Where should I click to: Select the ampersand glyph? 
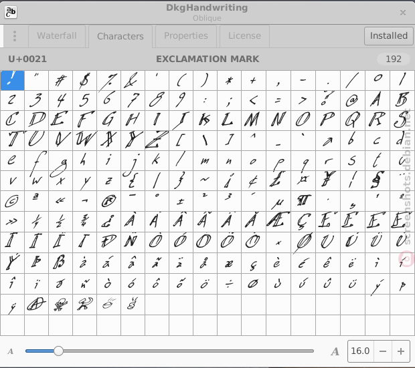[133, 80]
